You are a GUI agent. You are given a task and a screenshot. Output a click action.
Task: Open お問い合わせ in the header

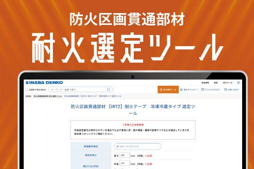tap(232, 90)
